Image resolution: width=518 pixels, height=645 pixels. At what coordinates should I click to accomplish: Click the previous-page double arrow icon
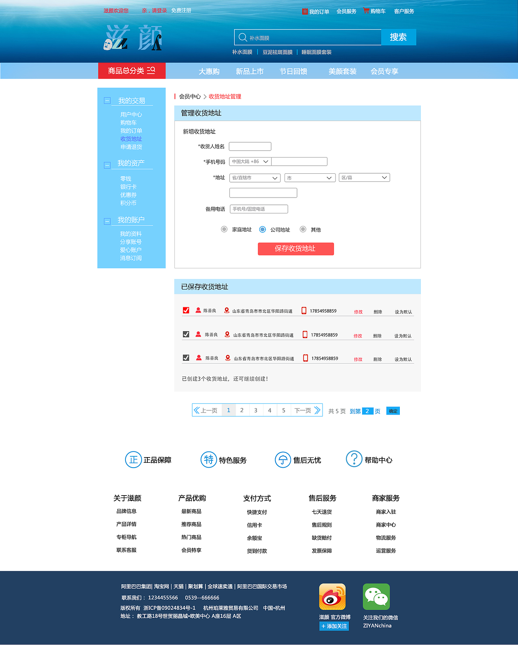coord(197,410)
